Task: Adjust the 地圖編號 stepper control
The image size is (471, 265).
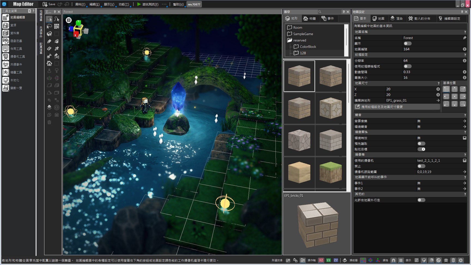Action: [464, 49]
